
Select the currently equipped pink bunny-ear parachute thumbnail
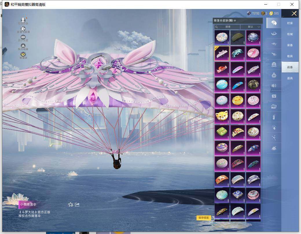[222, 53]
